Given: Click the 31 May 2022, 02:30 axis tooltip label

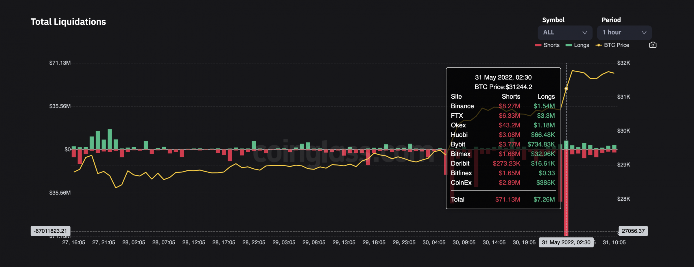Looking at the screenshot, I should (x=566, y=242).
